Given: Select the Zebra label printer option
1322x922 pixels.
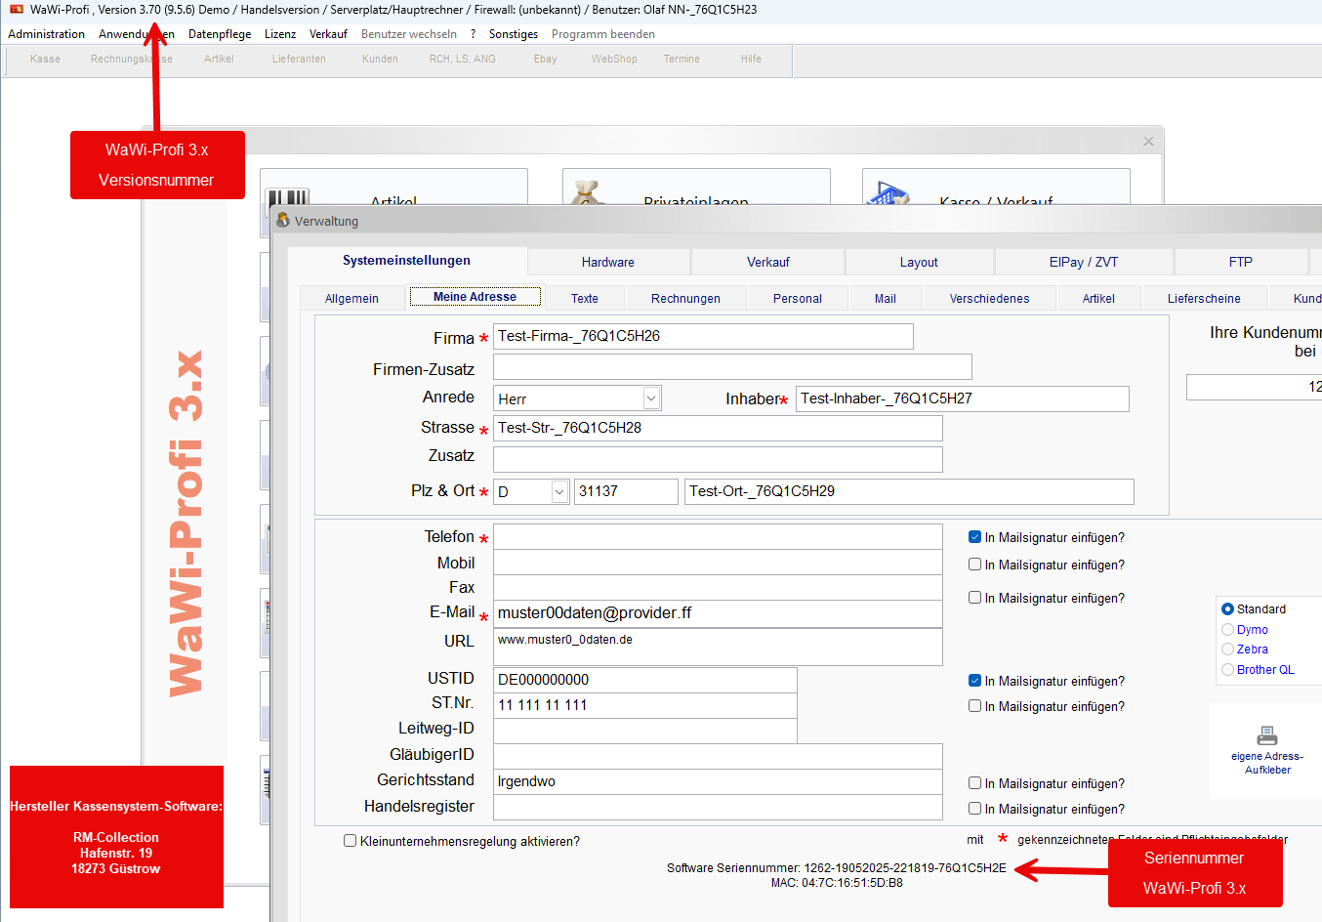Looking at the screenshot, I should 1227,650.
